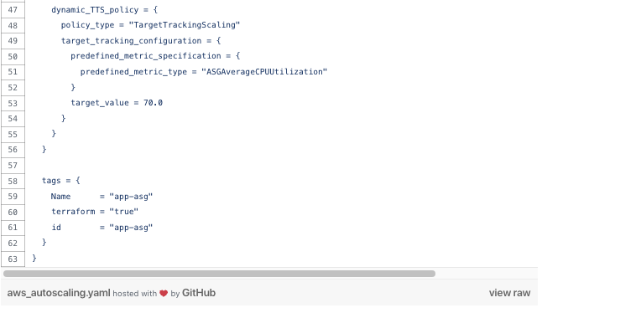Click the target_value 70.0 number
The image size is (641, 313).
click(153, 103)
